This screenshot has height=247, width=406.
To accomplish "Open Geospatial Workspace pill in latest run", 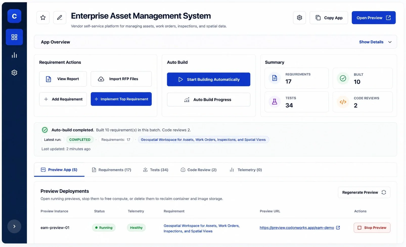I will (203, 140).
